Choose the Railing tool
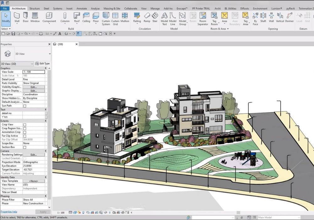The height and width of the screenshot is (220, 314). [137, 17]
